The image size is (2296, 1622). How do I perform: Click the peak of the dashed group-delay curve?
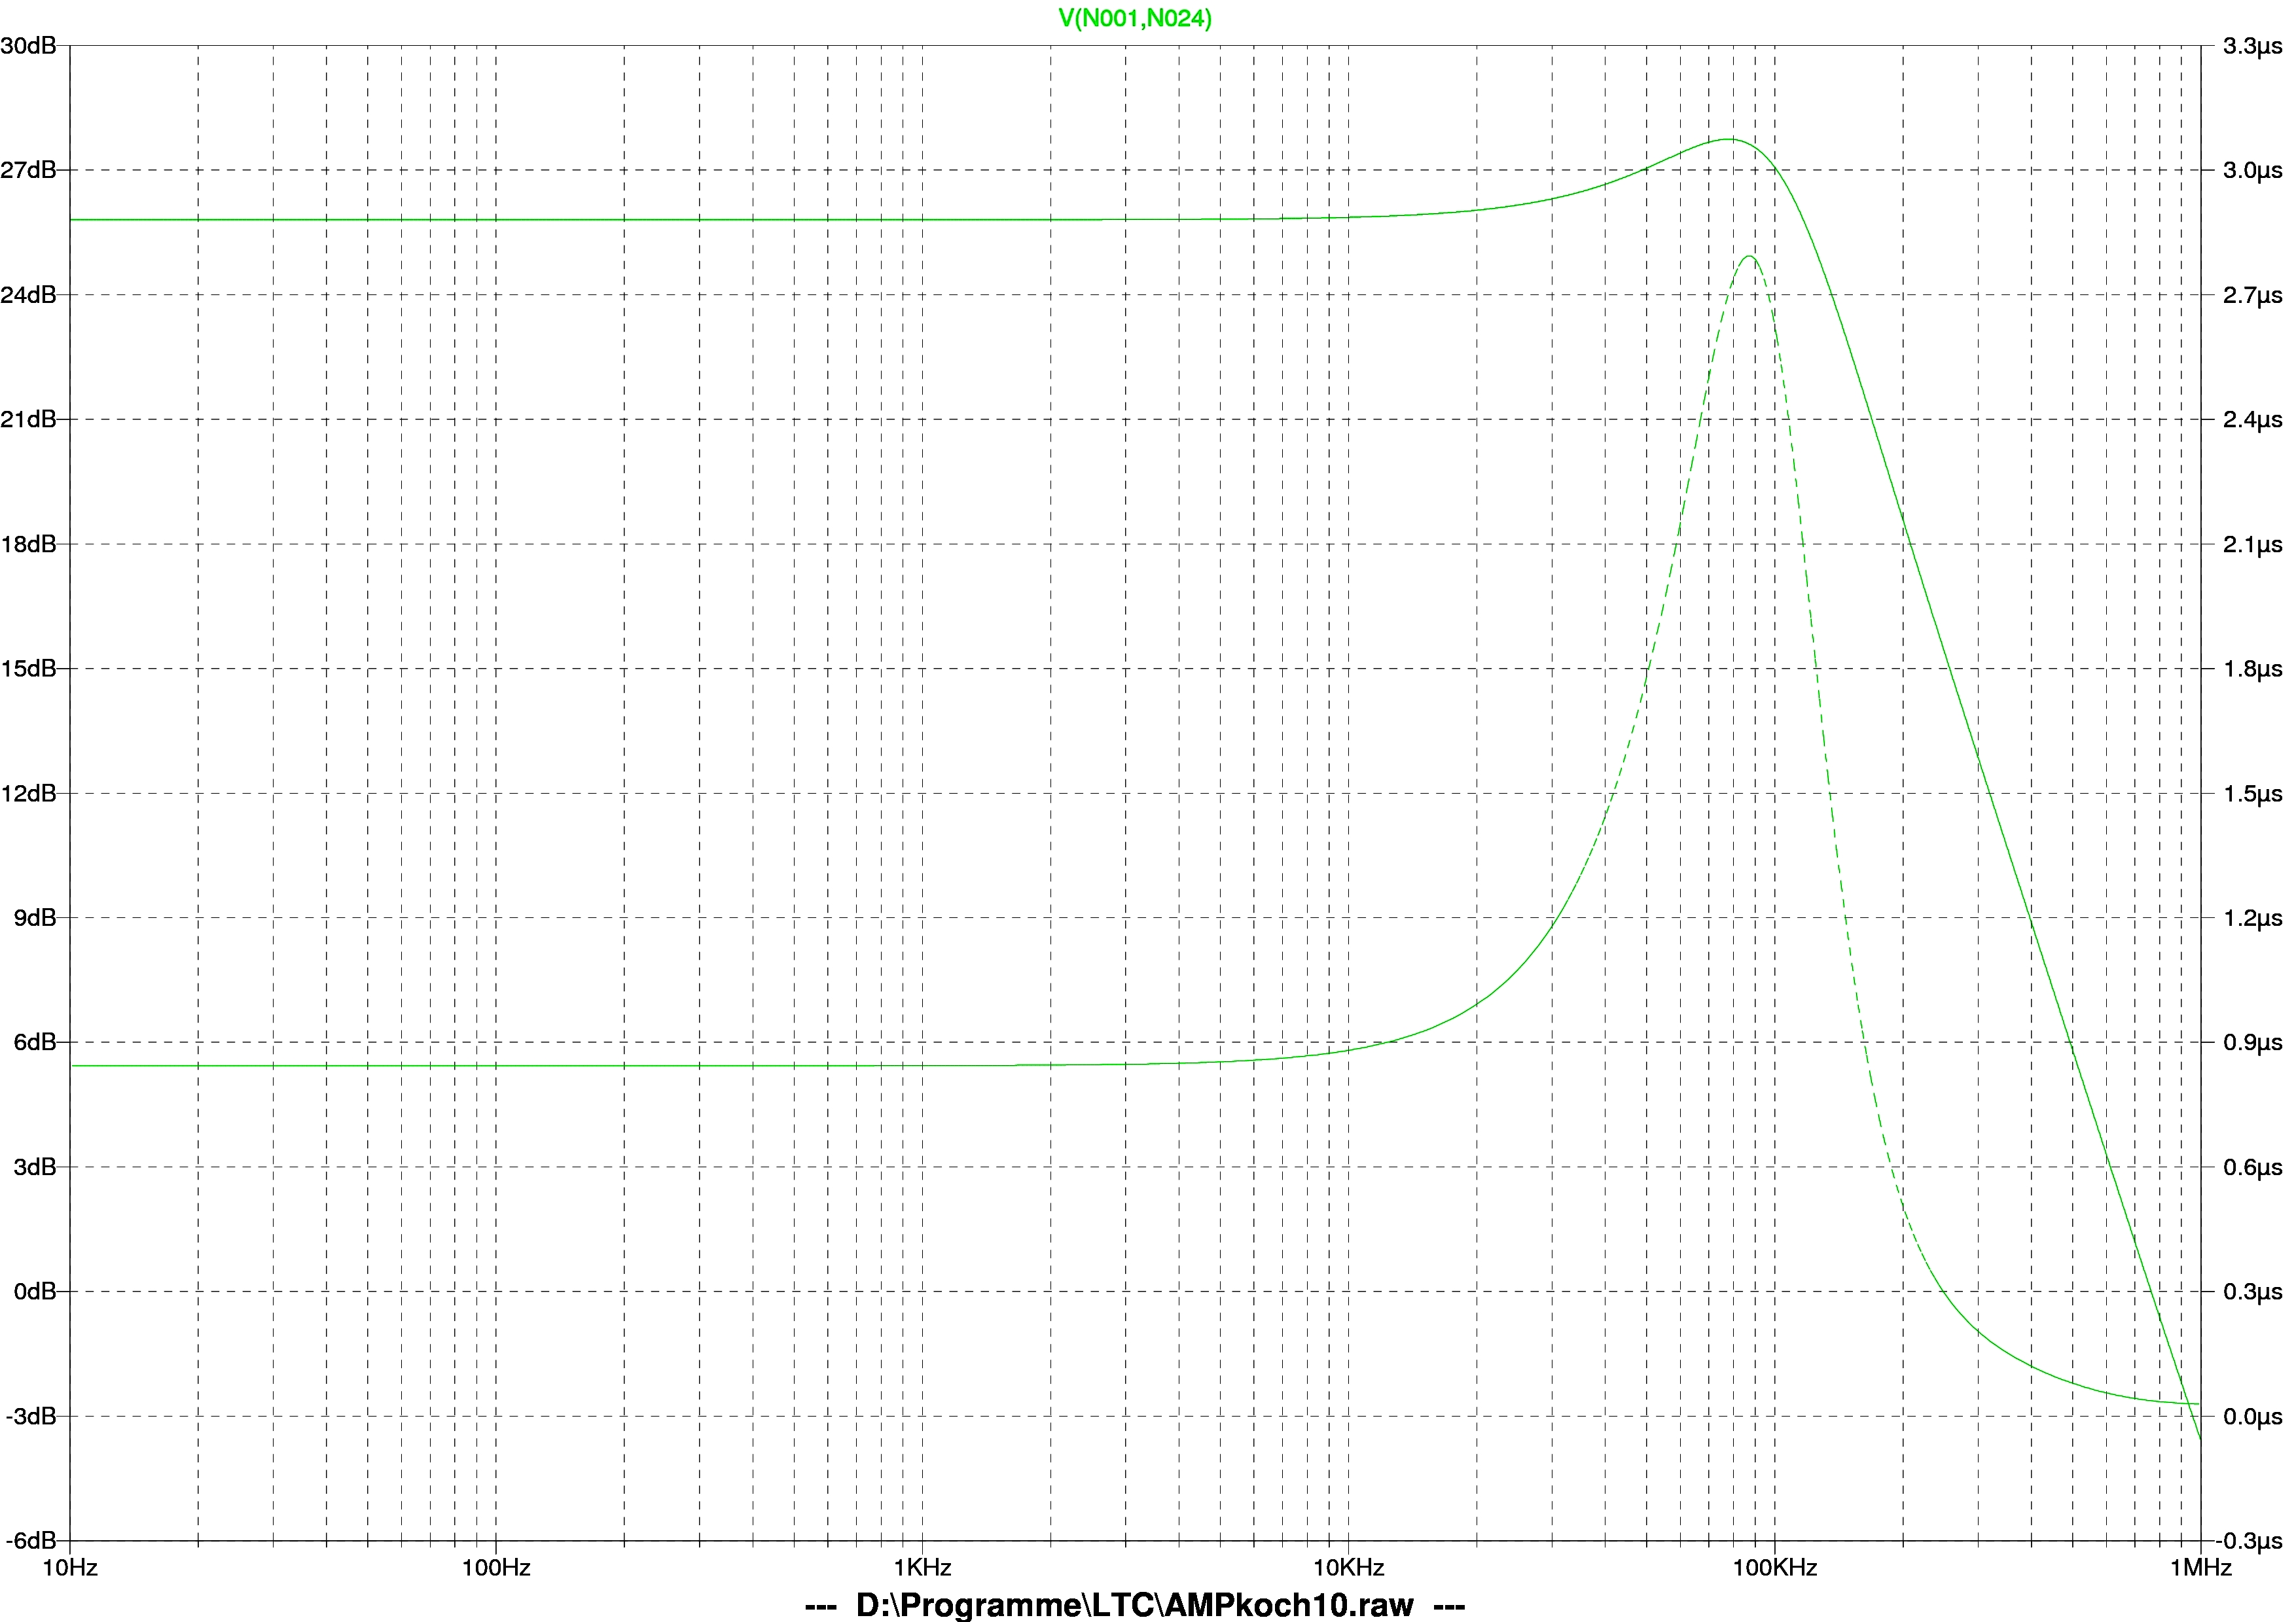pos(1748,257)
